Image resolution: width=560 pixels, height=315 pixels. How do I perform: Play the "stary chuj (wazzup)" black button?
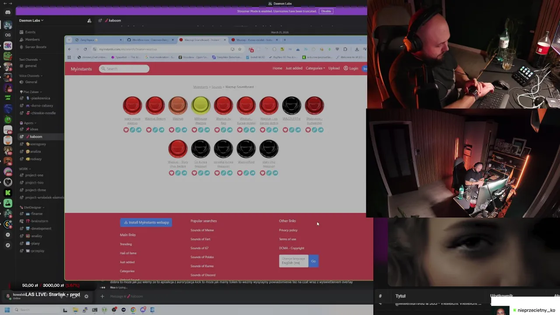click(x=269, y=149)
